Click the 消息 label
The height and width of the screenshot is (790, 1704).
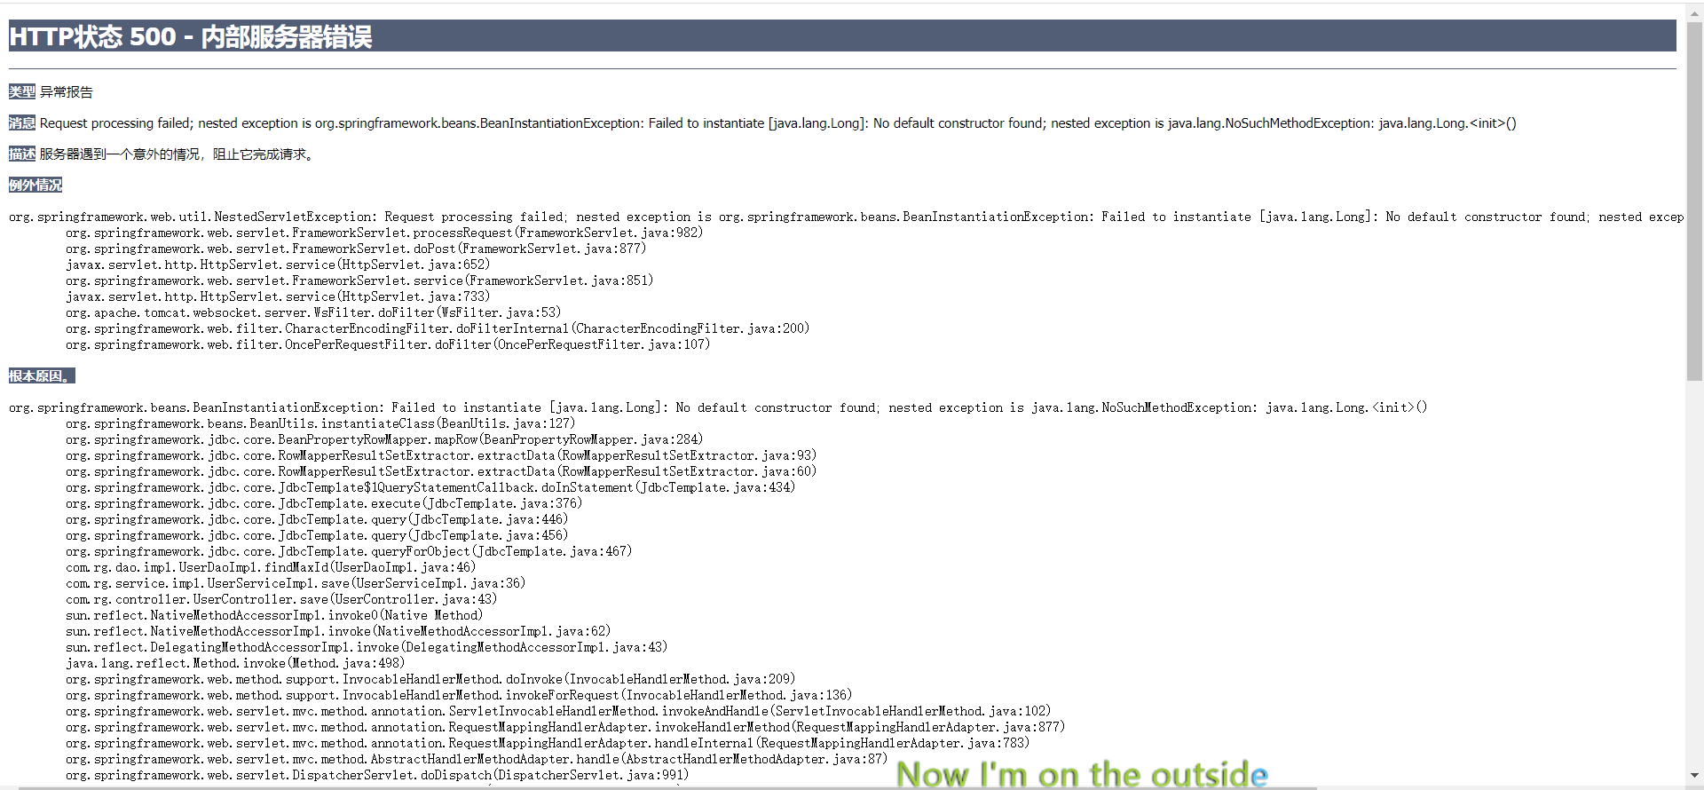point(22,122)
